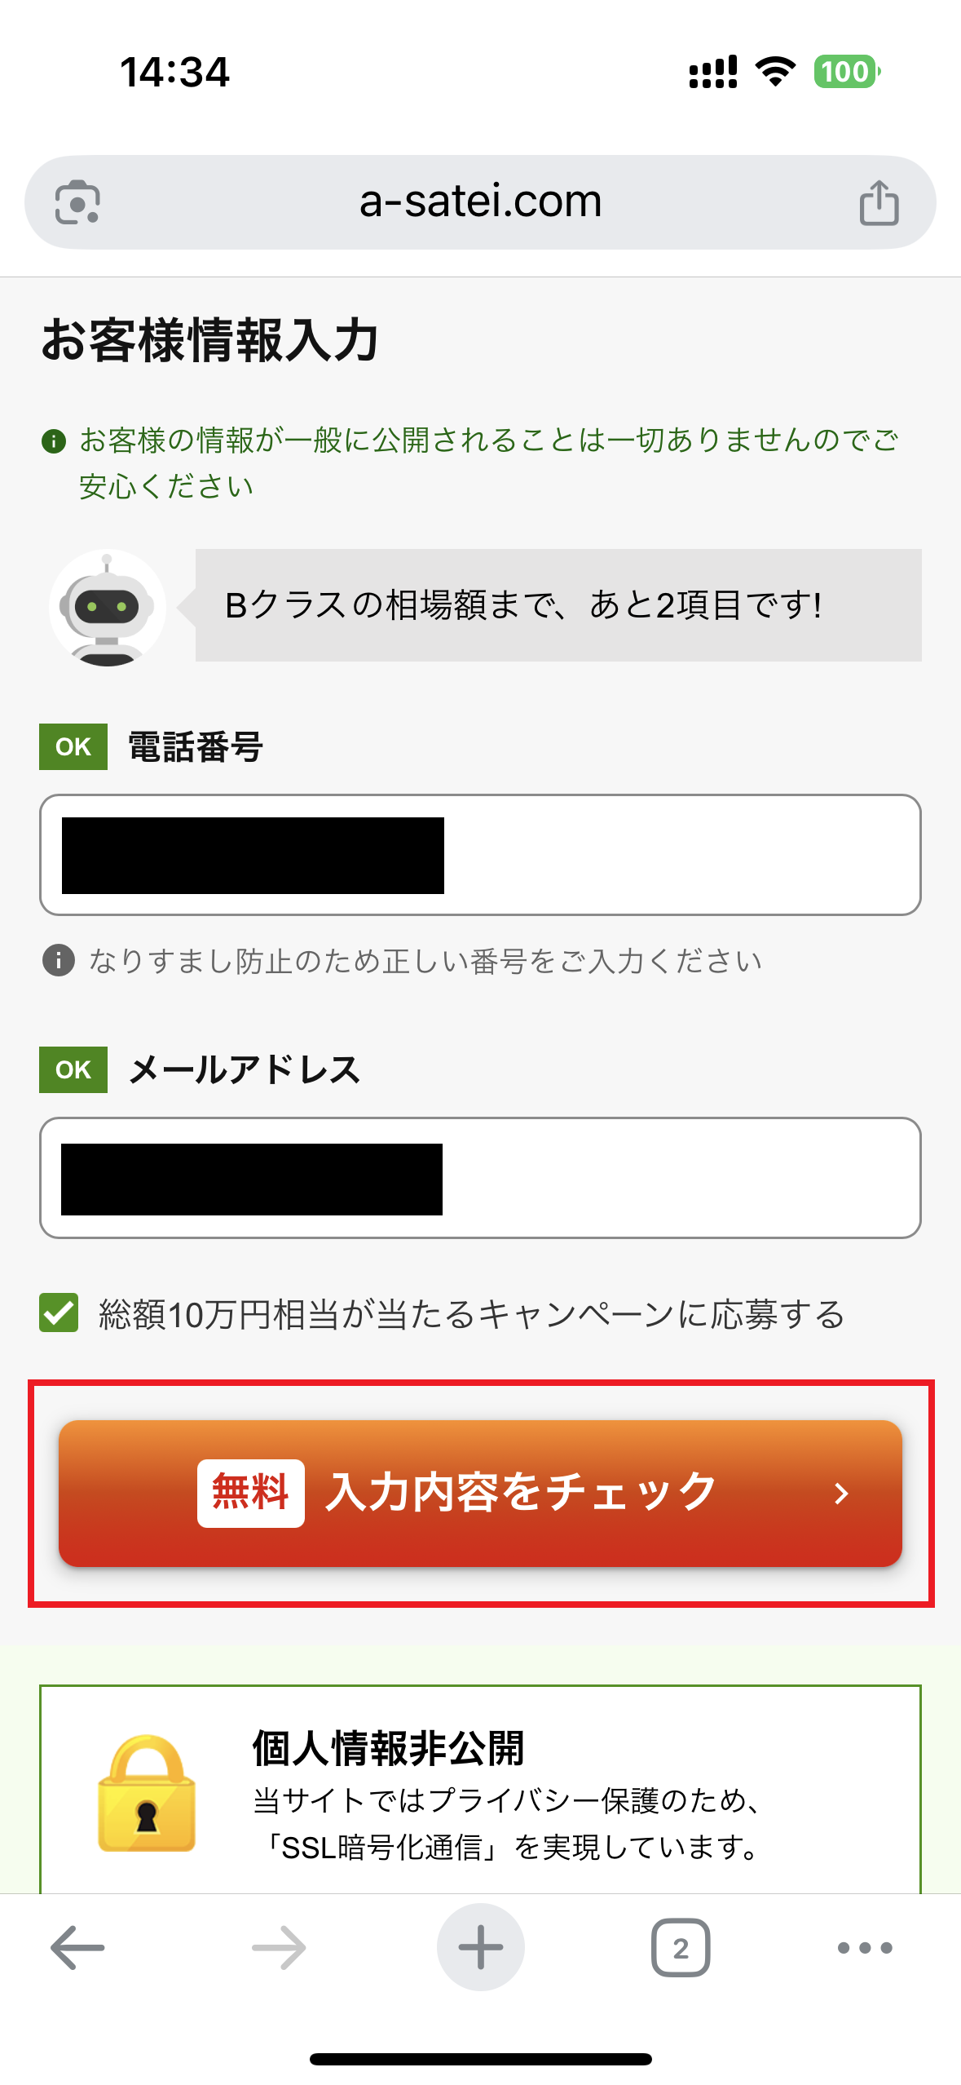
Task: Tap the share icon in address bar
Action: click(x=879, y=202)
